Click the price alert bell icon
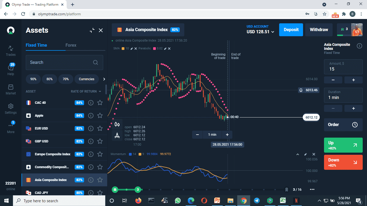367x206 pixels. [x=301, y=90]
